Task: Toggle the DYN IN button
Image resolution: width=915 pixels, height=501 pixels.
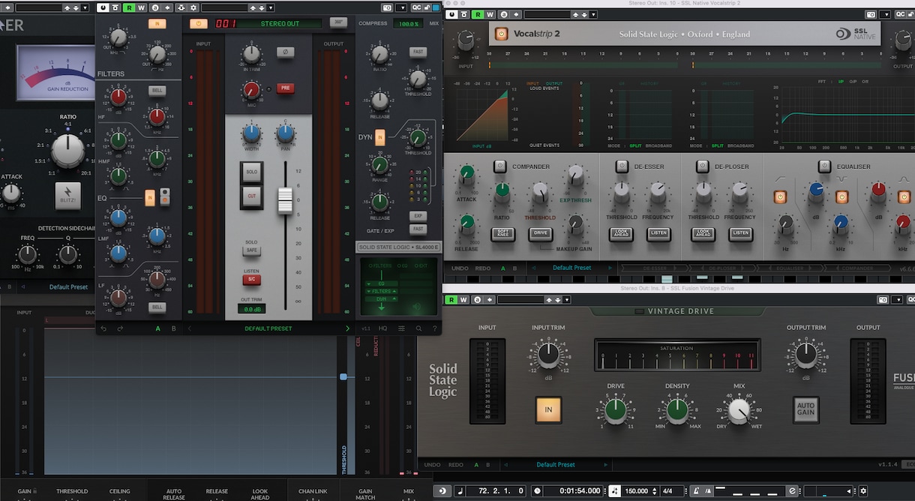Action: click(380, 137)
